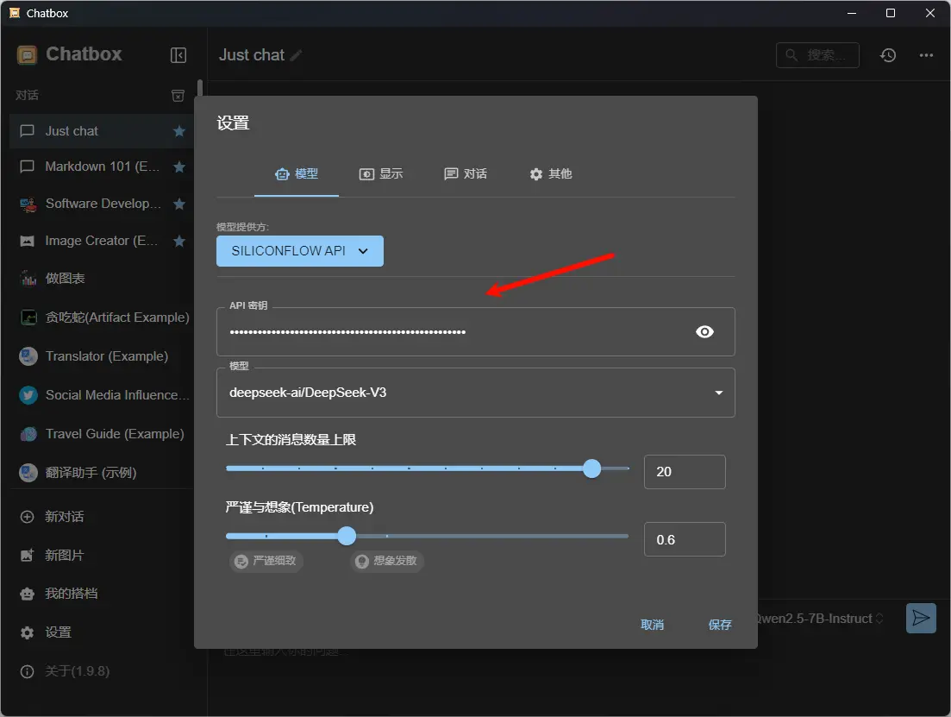This screenshot has height=717, width=951.
Task: Switch to the 对话 settings tab
Action: pos(466,173)
